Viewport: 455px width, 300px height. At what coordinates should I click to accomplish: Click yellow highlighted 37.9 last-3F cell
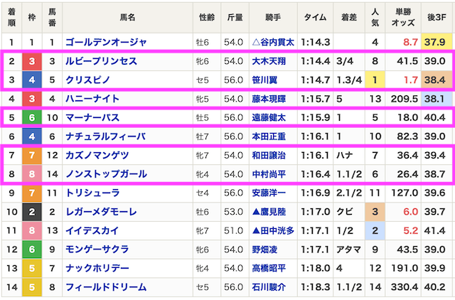click(x=437, y=43)
